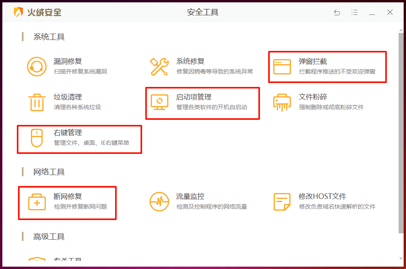Click the 文件粉碎 shredder icon
Image resolution: width=406 pixels, height=269 pixels.
tap(282, 102)
